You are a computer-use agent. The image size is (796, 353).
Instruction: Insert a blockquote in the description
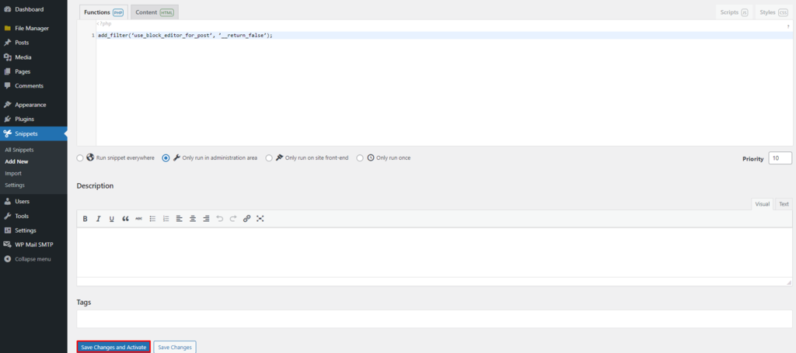125,219
